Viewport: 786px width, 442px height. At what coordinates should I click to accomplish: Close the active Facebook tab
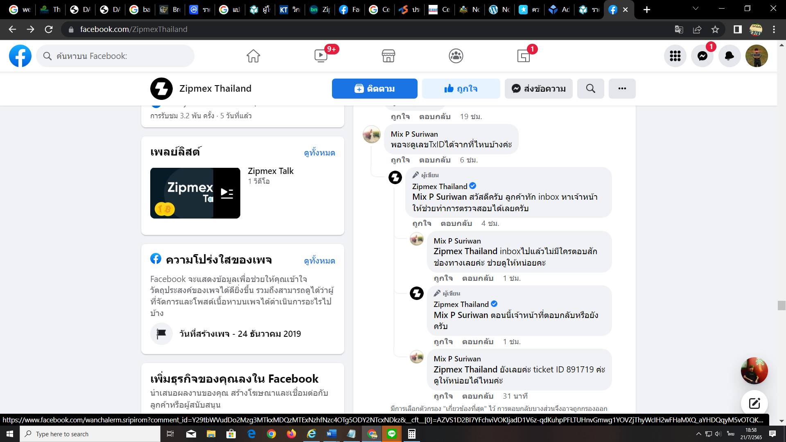coord(625,9)
